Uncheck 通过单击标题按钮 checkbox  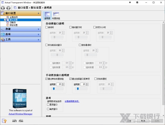pyautogui.click(x=46, y=79)
